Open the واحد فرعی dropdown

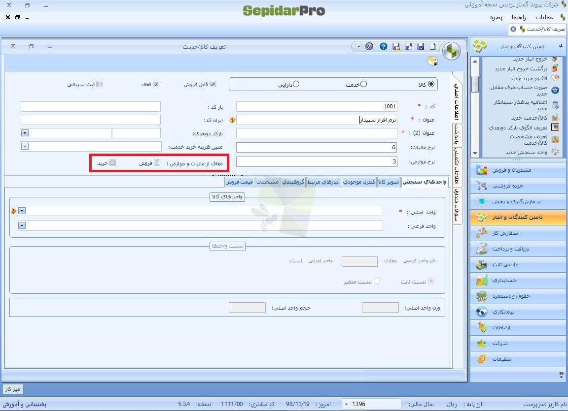point(22,225)
